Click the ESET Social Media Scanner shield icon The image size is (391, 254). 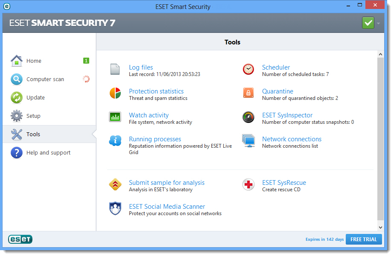pos(115,208)
